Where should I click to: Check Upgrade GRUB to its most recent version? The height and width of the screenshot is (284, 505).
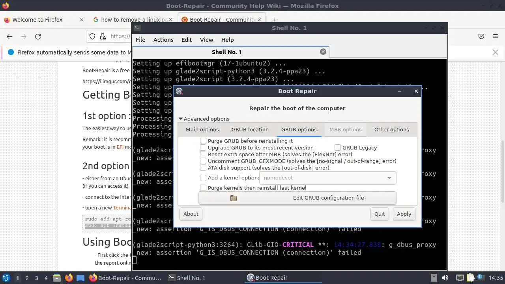click(x=203, y=148)
